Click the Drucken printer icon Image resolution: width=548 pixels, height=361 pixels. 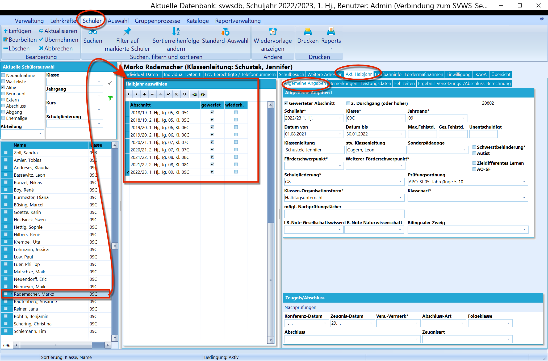(308, 31)
